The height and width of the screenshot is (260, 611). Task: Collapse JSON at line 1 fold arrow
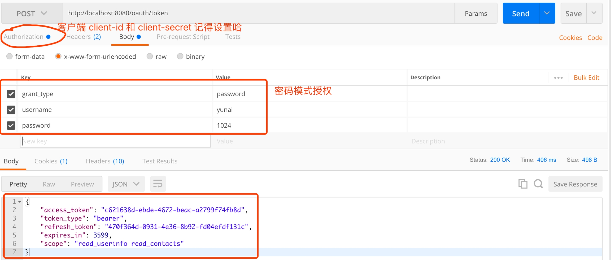[20, 202]
